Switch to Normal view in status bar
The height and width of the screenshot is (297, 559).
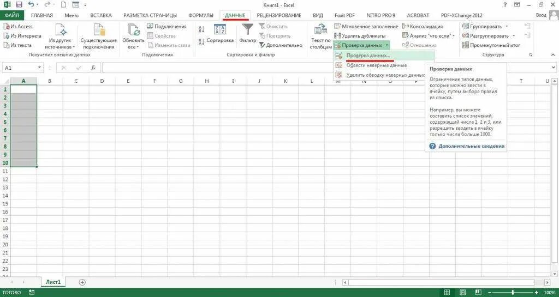click(x=447, y=293)
